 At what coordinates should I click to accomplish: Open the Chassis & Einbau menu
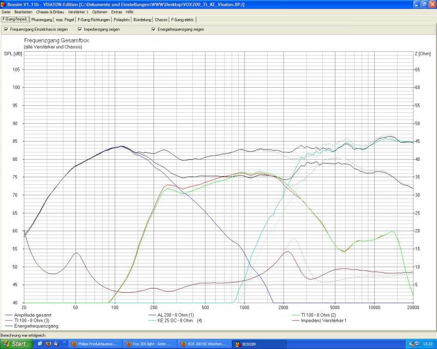click(48, 11)
